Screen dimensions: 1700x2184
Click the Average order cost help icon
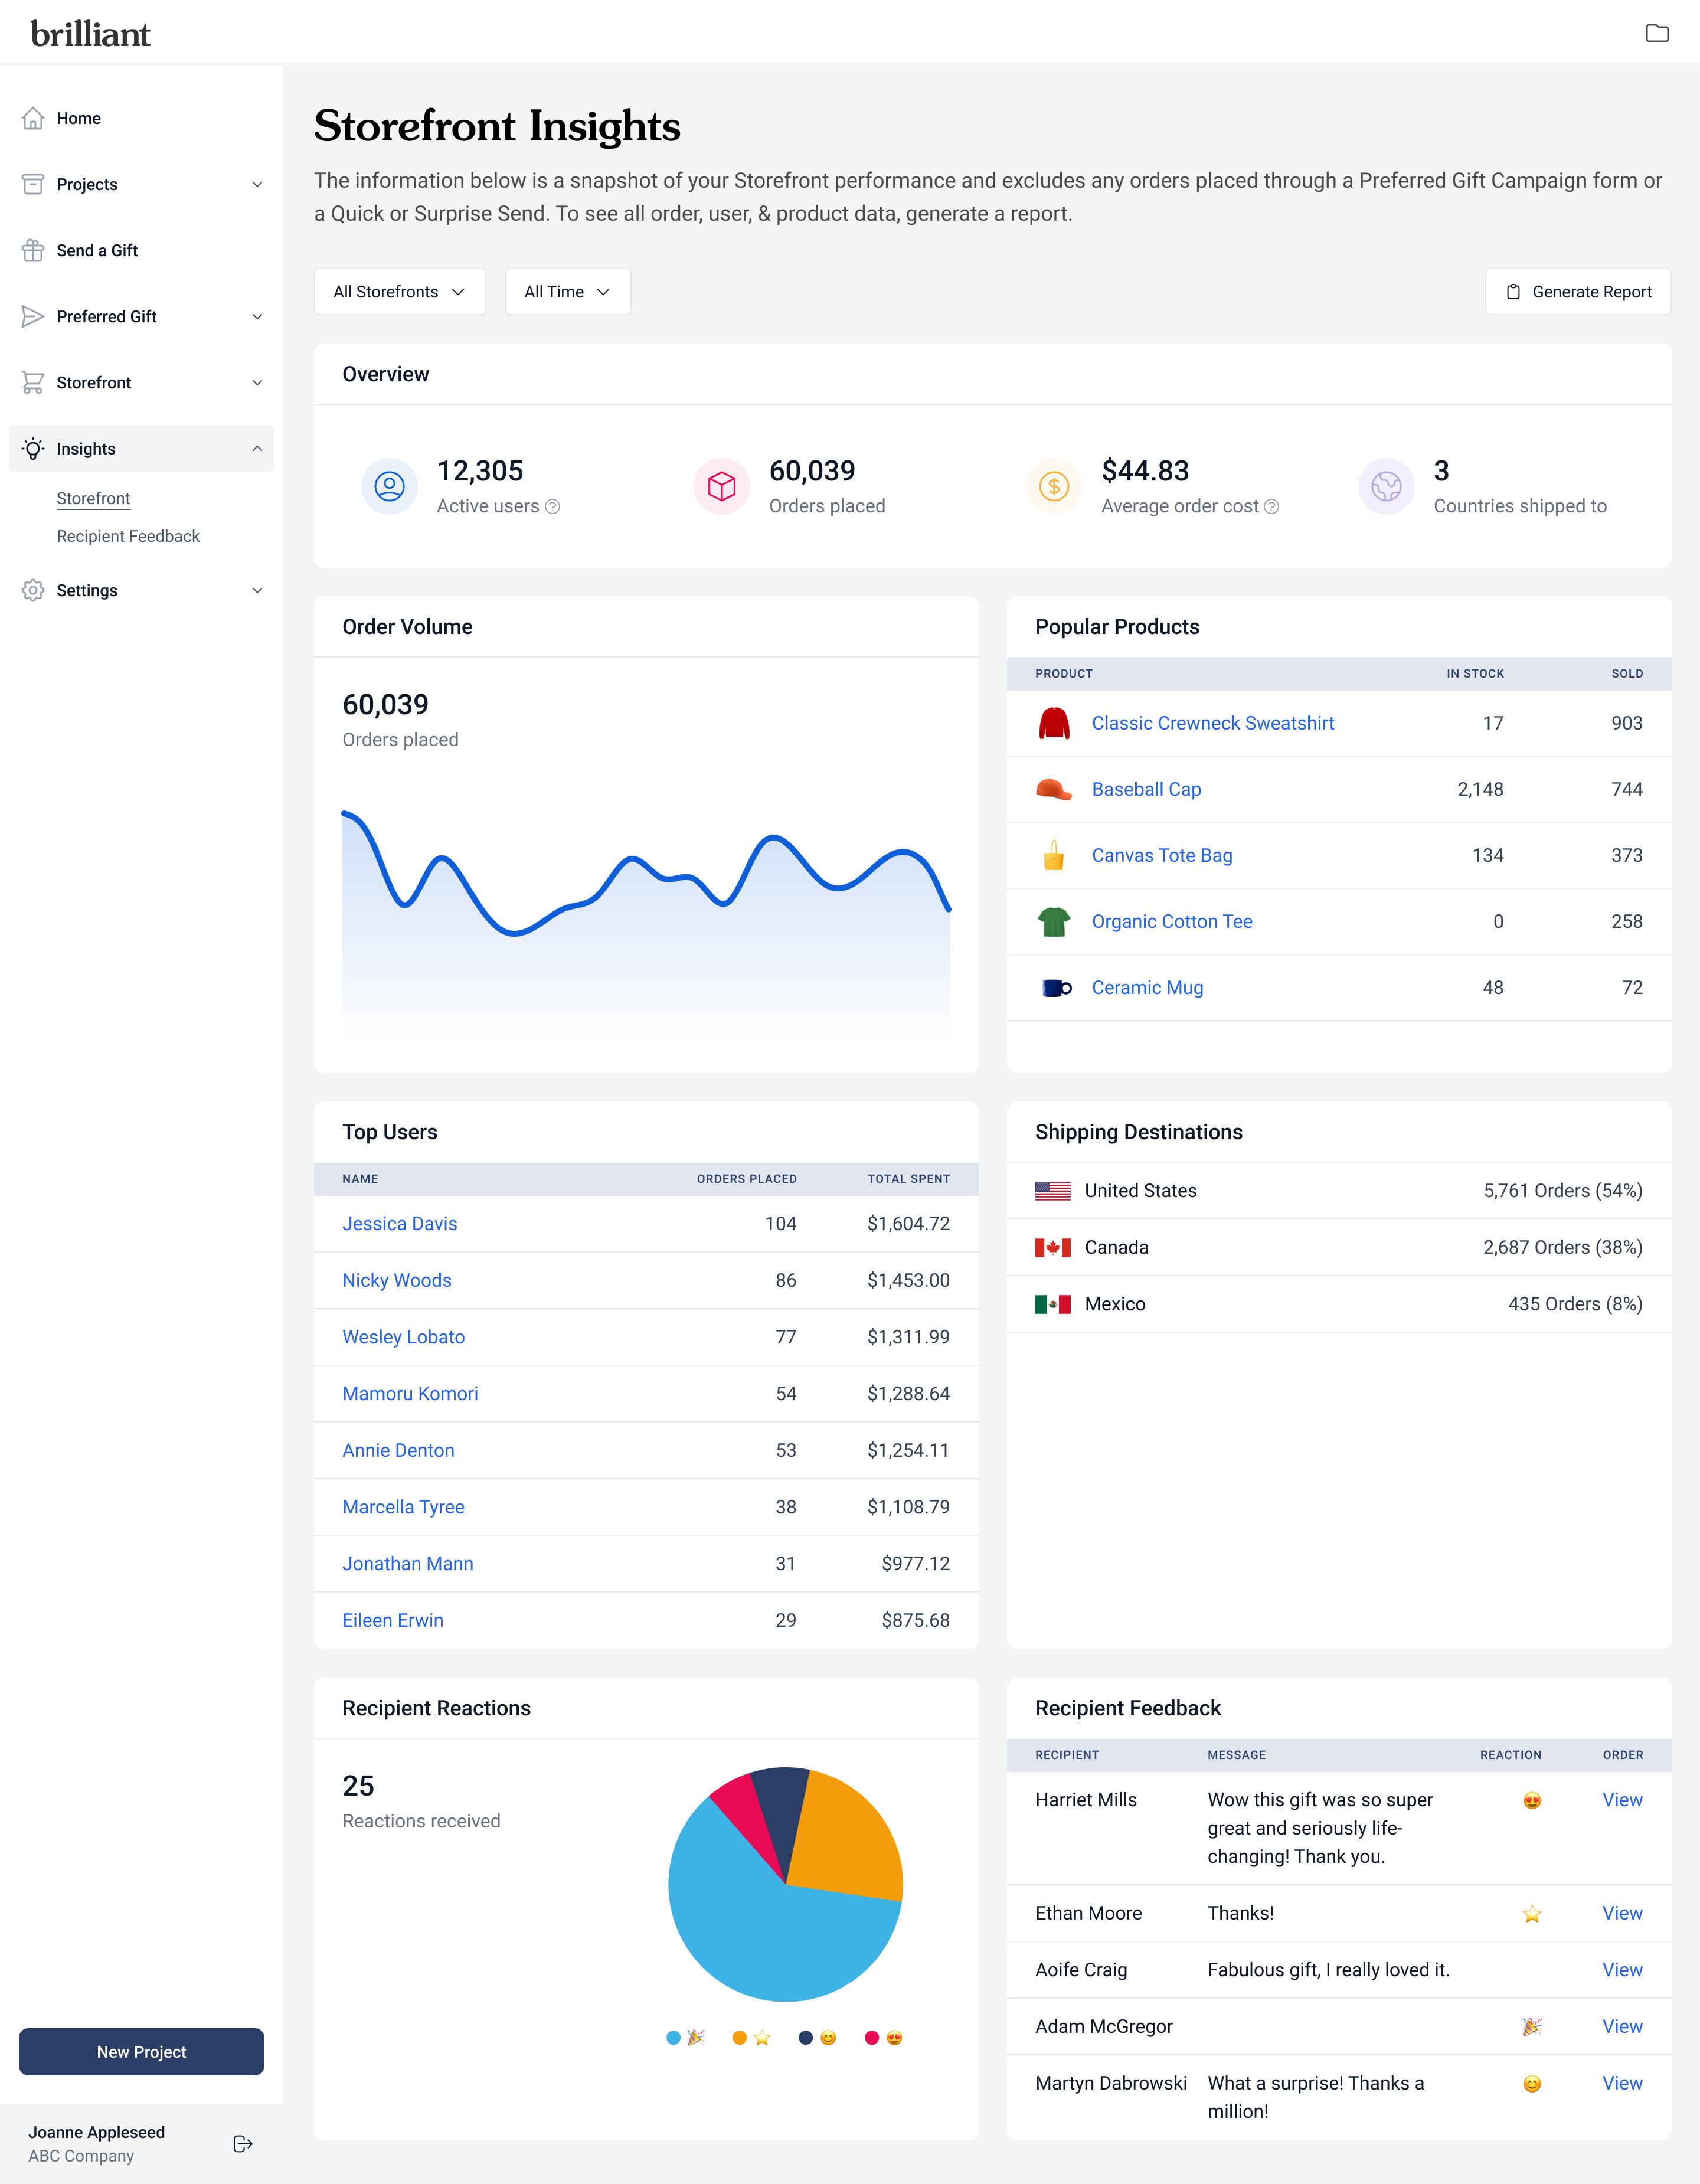tap(1272, 507)
